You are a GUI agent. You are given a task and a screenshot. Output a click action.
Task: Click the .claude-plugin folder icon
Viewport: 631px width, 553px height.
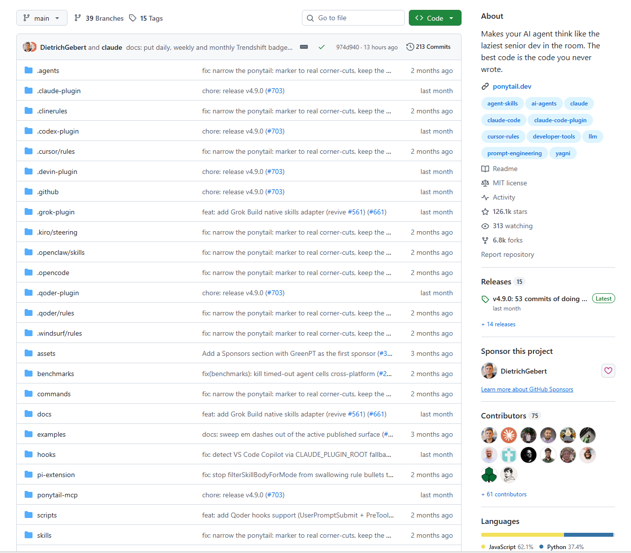29,91
